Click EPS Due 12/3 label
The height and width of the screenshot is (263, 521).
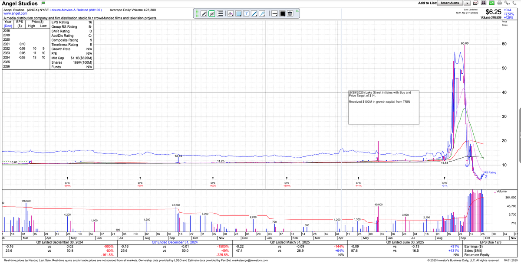click(491, 242)
